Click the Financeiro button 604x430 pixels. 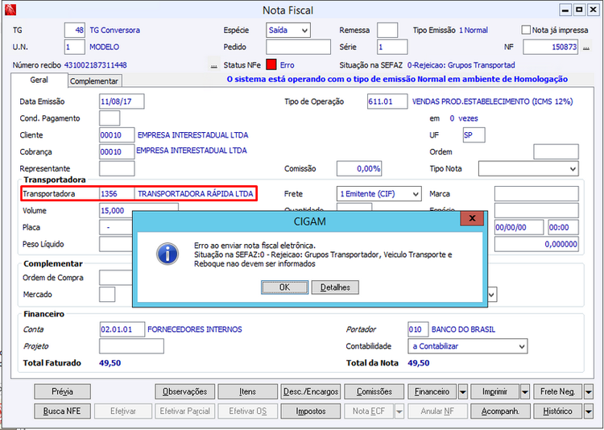pyautogui.click(x=432, y=392)
